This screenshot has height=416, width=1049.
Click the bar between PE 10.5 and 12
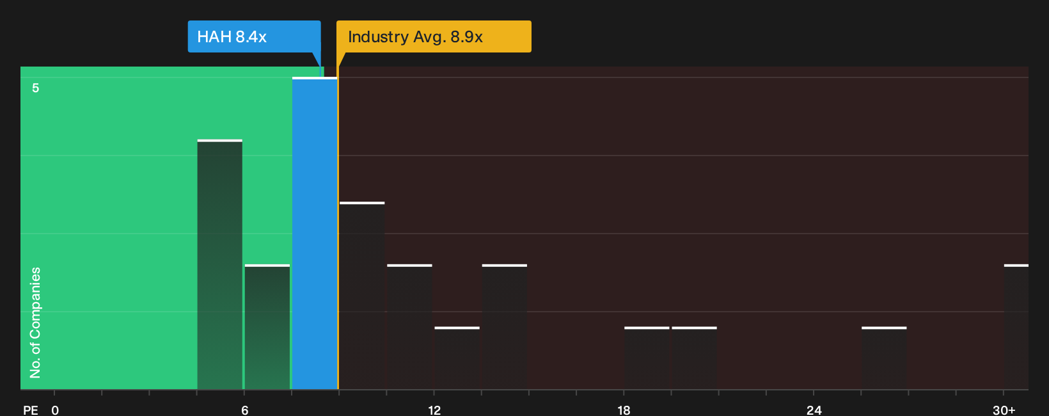pyautogui.click(x=409, y=327)
